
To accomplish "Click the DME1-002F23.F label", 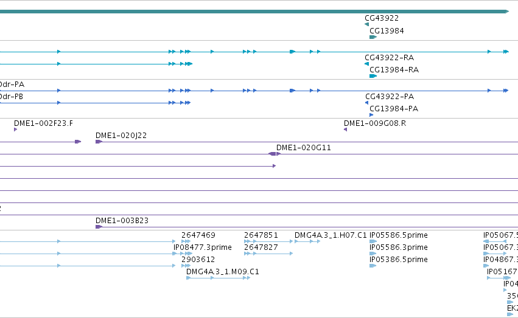I will click(43, 123).
